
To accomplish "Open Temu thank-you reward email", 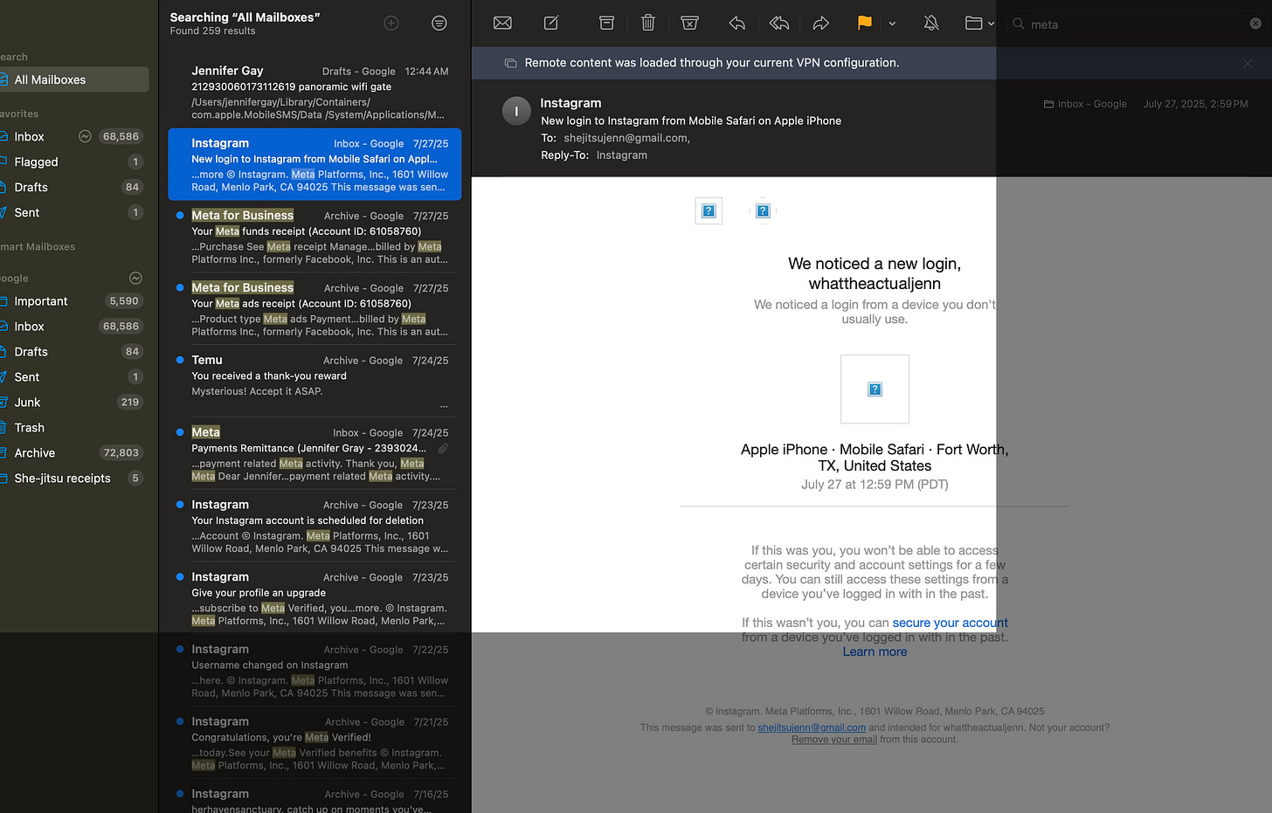I will click(315, 382).
